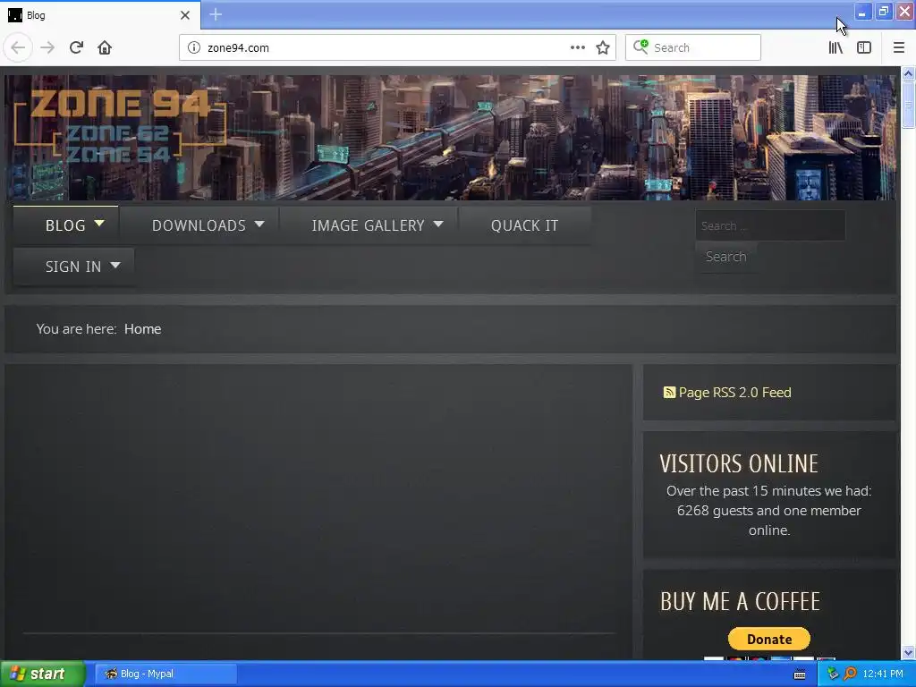Bookmark this page with the star icon
The width and height of the screenshot is (916, 687).
click(x=603, y=47)
